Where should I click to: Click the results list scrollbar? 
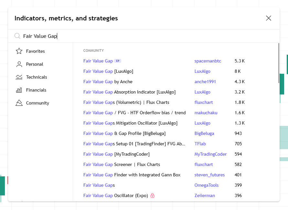pos(279,63)
